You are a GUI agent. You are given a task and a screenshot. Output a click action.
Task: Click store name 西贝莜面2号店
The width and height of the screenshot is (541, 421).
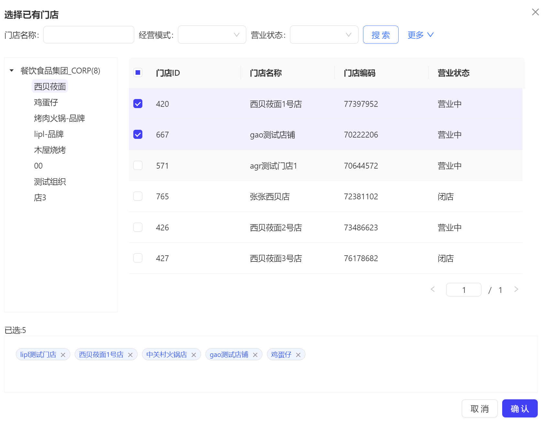(x=276, y=227)
